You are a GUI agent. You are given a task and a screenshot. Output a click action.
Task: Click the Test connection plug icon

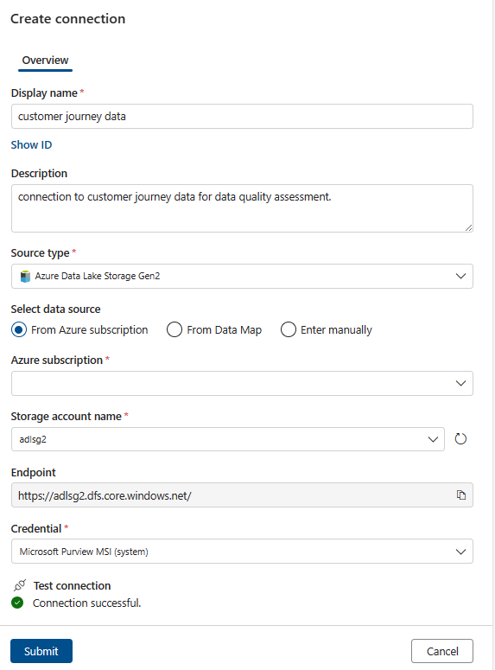[x=20, y=585]
